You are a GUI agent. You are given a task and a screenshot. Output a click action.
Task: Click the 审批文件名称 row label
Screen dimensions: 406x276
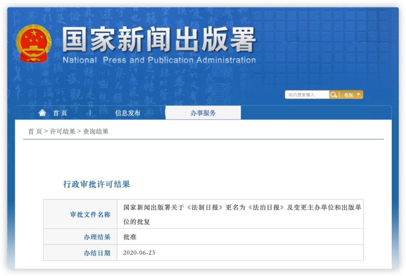pyautogui.click(x=90, y=215)
